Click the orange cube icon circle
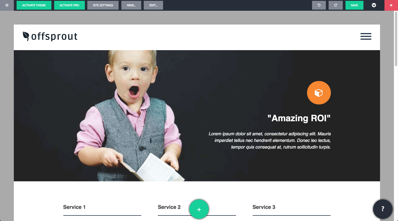 [x=319, y=93]
